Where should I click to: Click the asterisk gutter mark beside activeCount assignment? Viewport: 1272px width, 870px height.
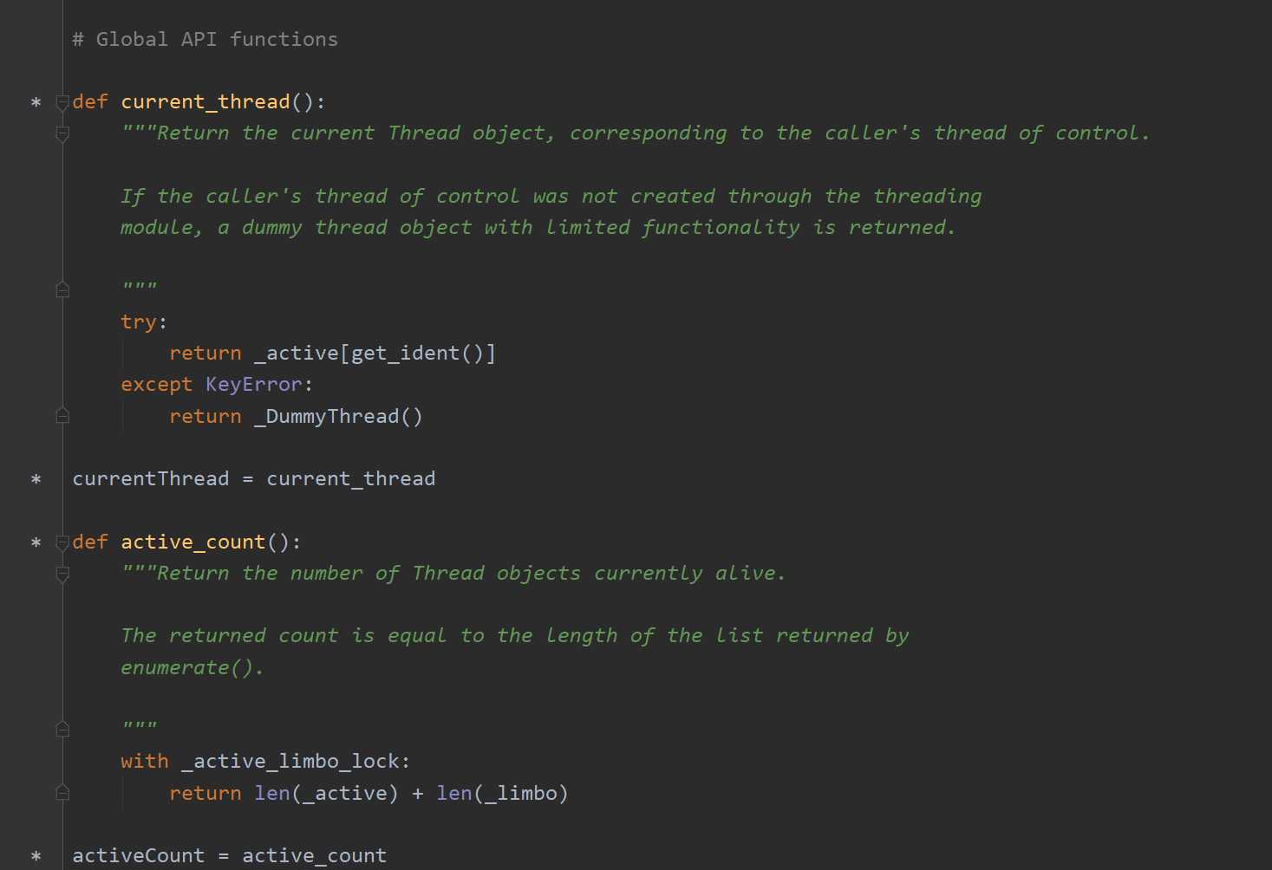coord(36,856)
